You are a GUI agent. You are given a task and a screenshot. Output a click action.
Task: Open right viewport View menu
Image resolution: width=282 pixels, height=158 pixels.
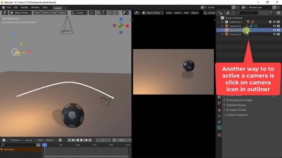169,13
